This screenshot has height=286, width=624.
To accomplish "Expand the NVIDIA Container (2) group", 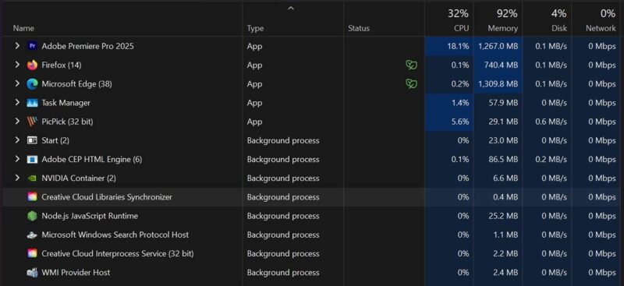I will click(17, 178).
